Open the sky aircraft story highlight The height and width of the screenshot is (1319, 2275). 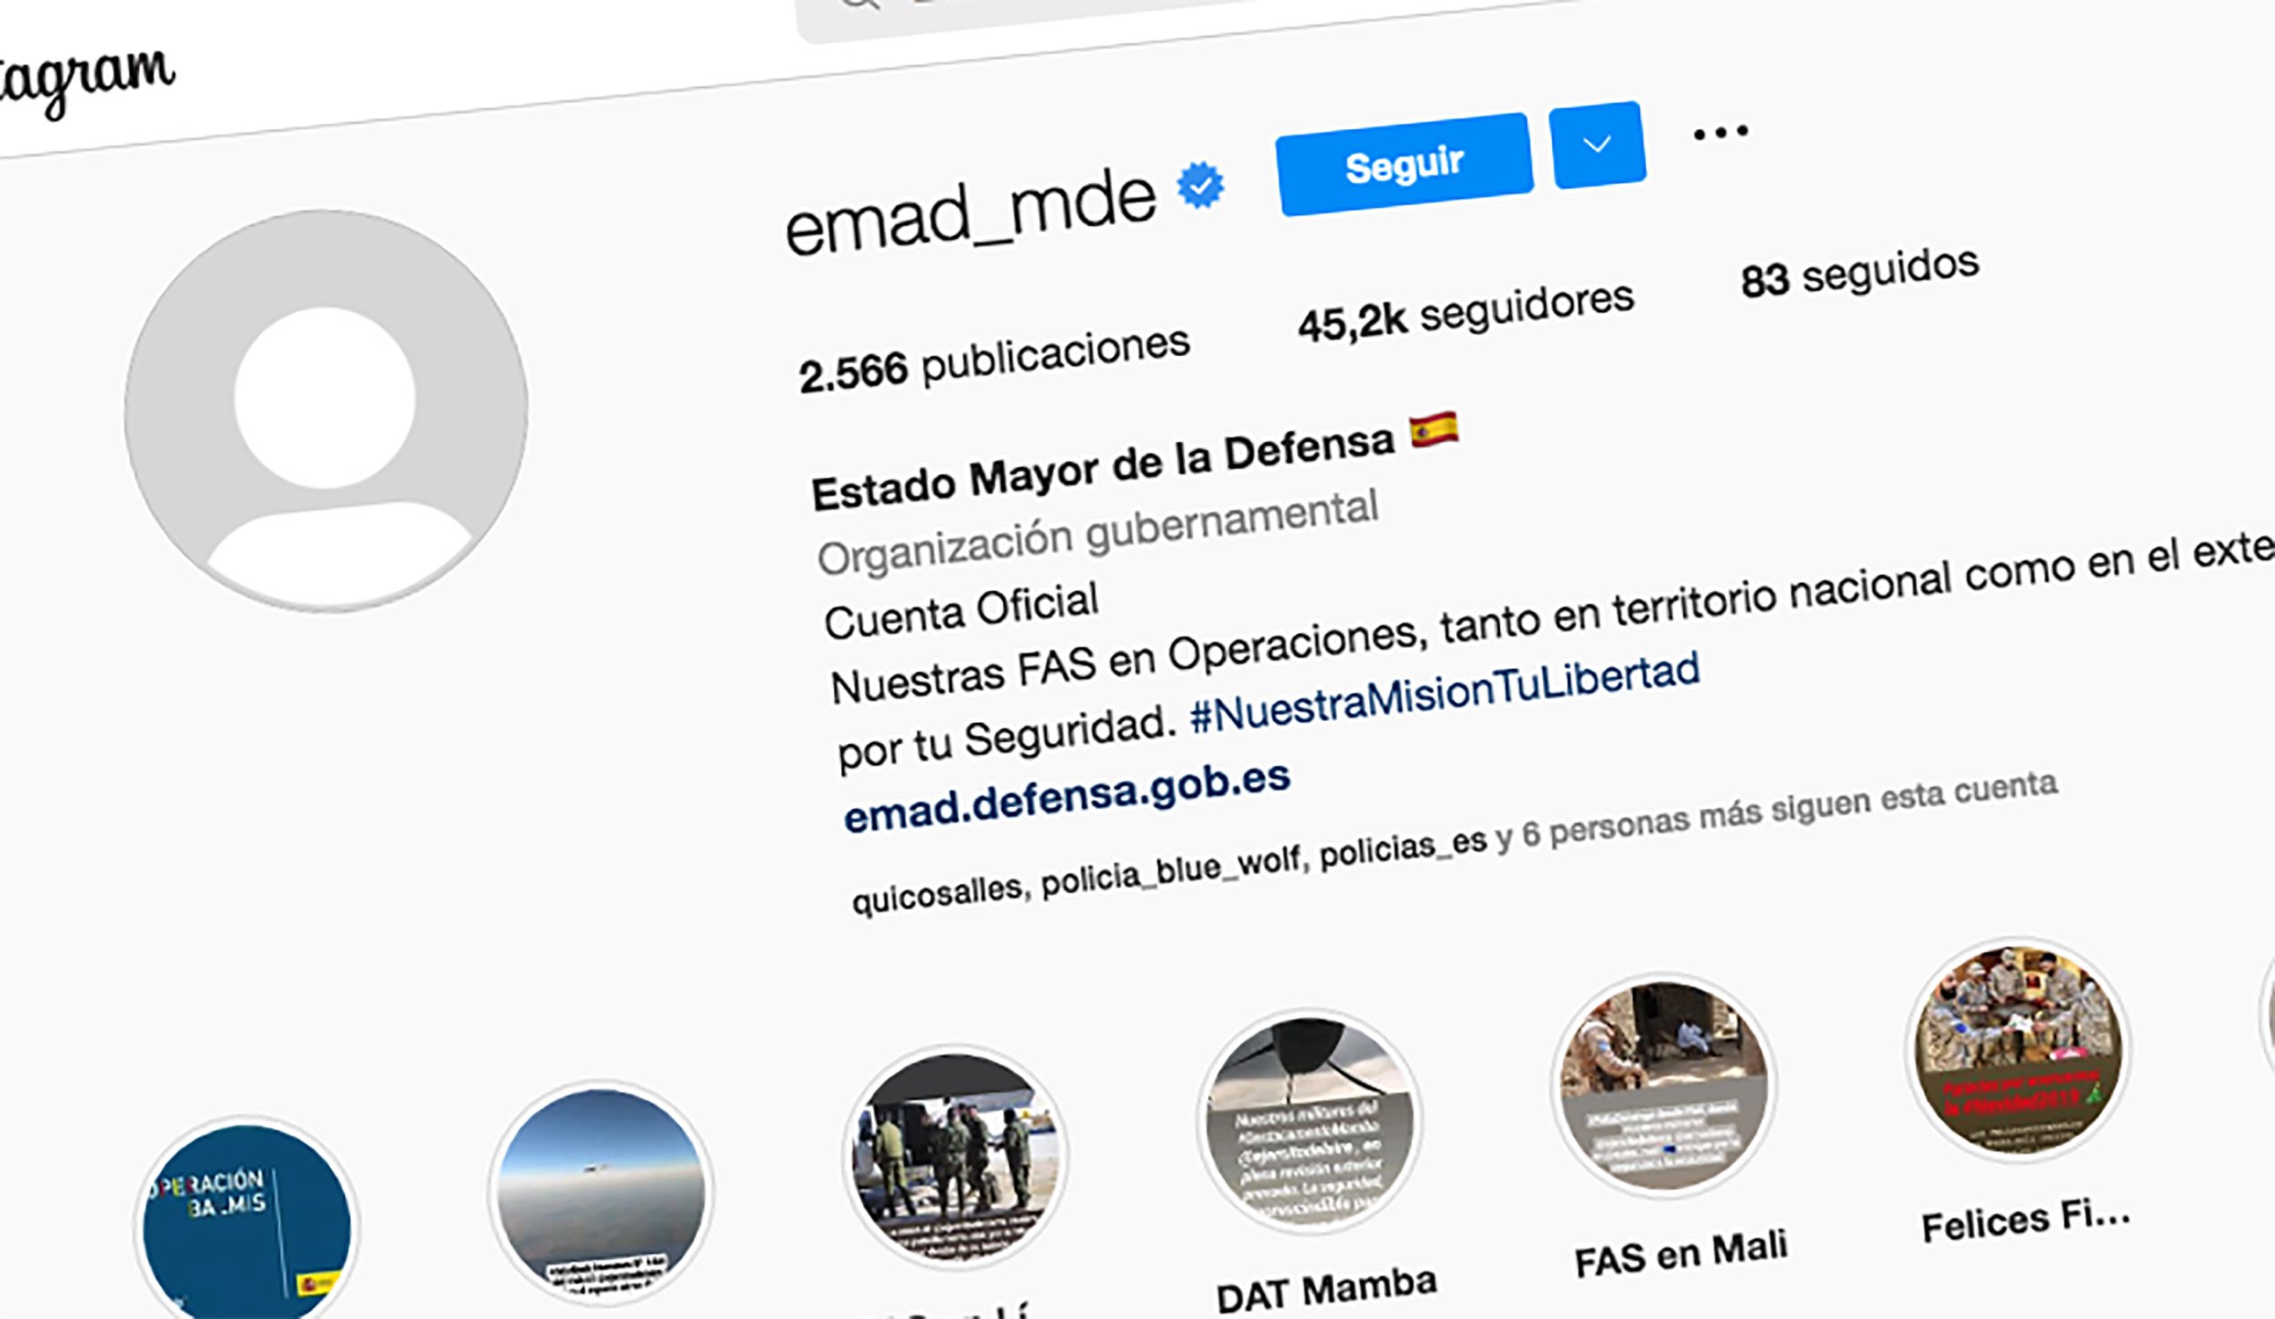click(x=600, y=1192)
